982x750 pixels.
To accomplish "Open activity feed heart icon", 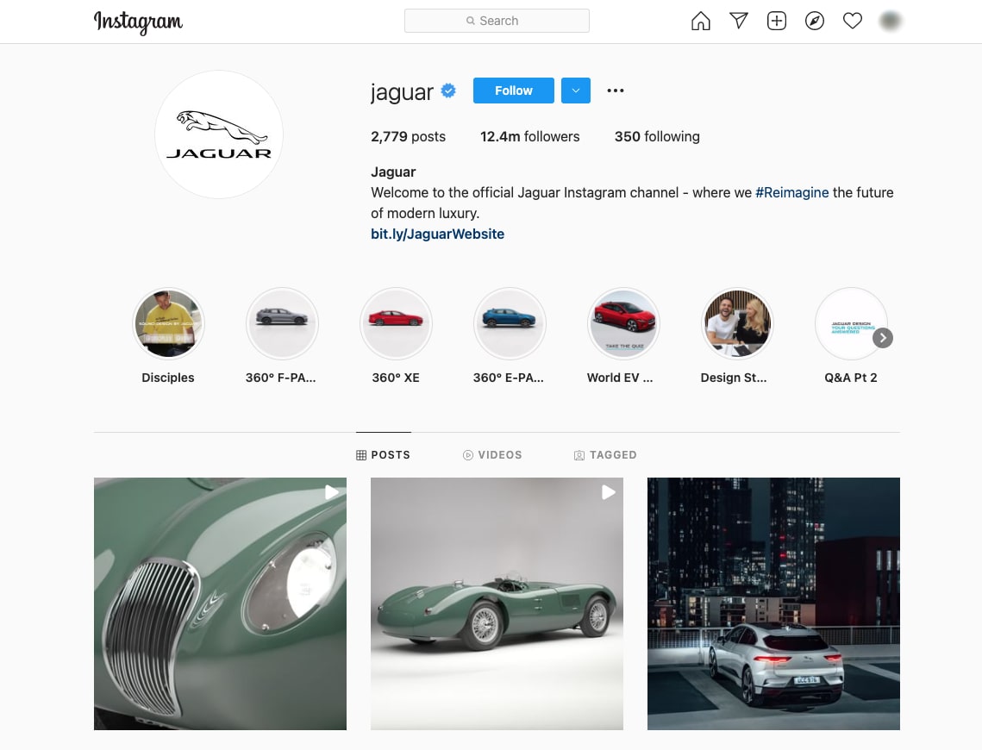I will (x=853, y=22).
